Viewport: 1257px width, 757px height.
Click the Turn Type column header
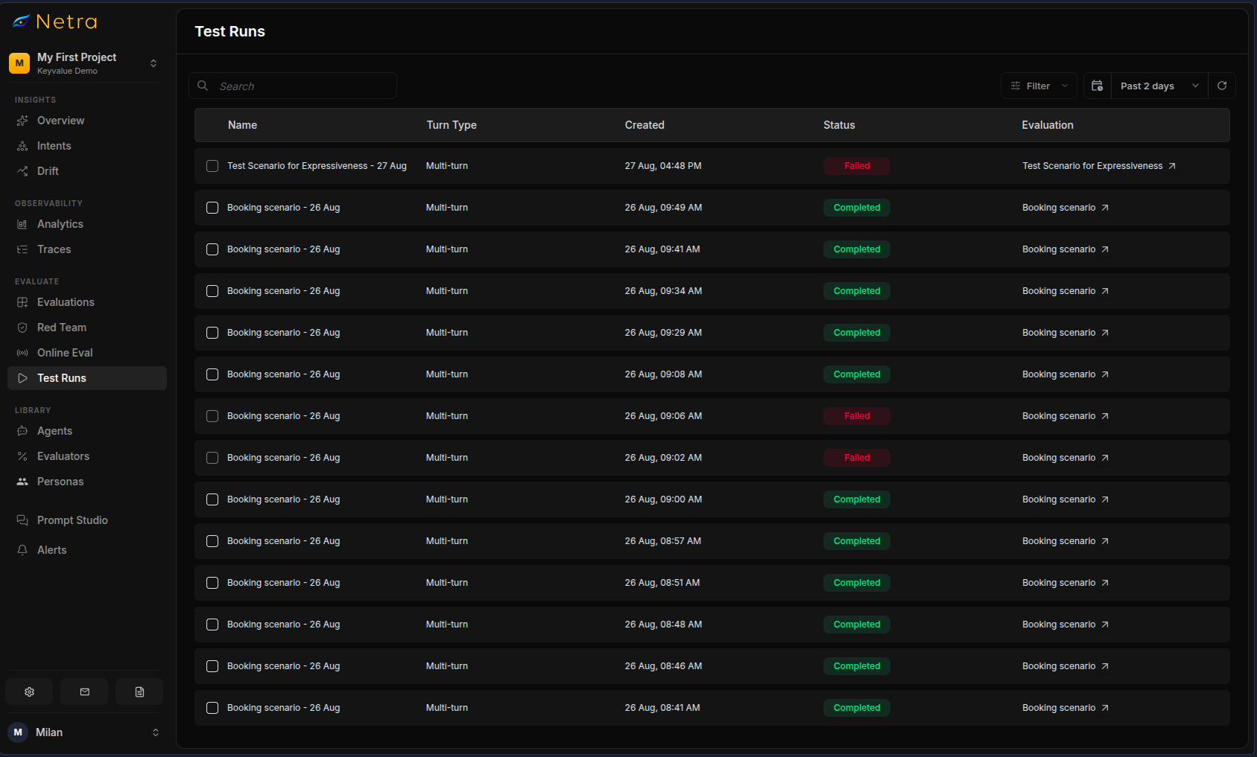tap(452, 125)
